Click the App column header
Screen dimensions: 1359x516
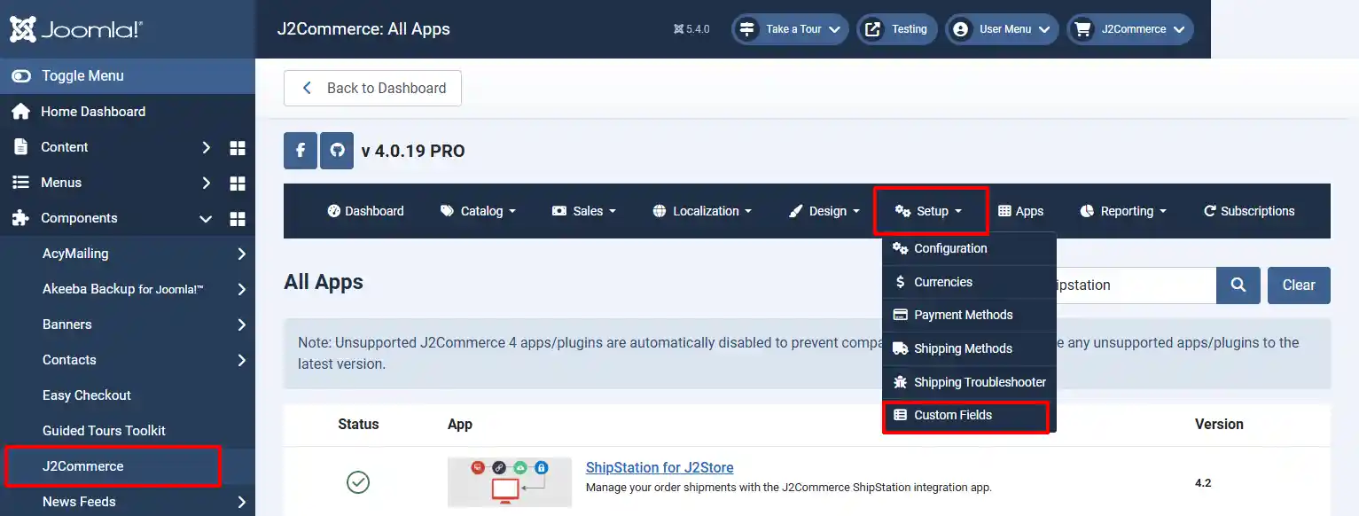pos(460,424)
